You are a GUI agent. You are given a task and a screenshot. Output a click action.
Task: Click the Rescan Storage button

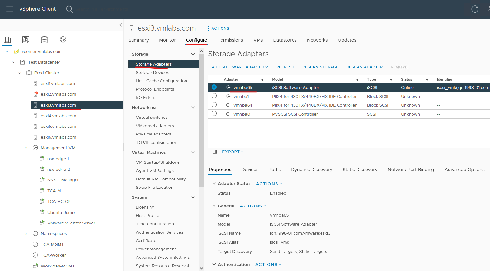(x=320, y=67)
